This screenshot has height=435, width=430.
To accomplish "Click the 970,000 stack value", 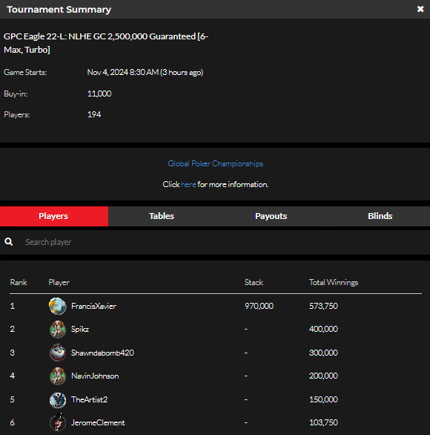I will (259, 306).
